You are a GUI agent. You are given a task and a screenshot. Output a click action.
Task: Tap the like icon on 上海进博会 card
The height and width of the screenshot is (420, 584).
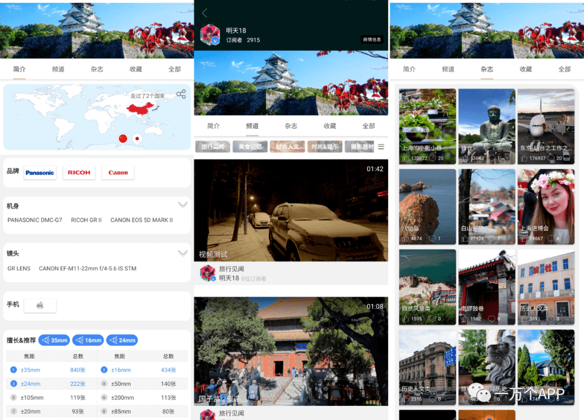pyautogui.click(x=524, y=238)
